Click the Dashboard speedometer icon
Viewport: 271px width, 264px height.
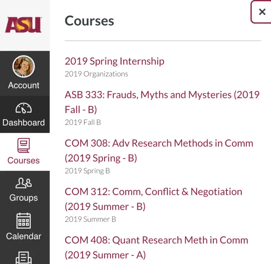tap(24, 108)
